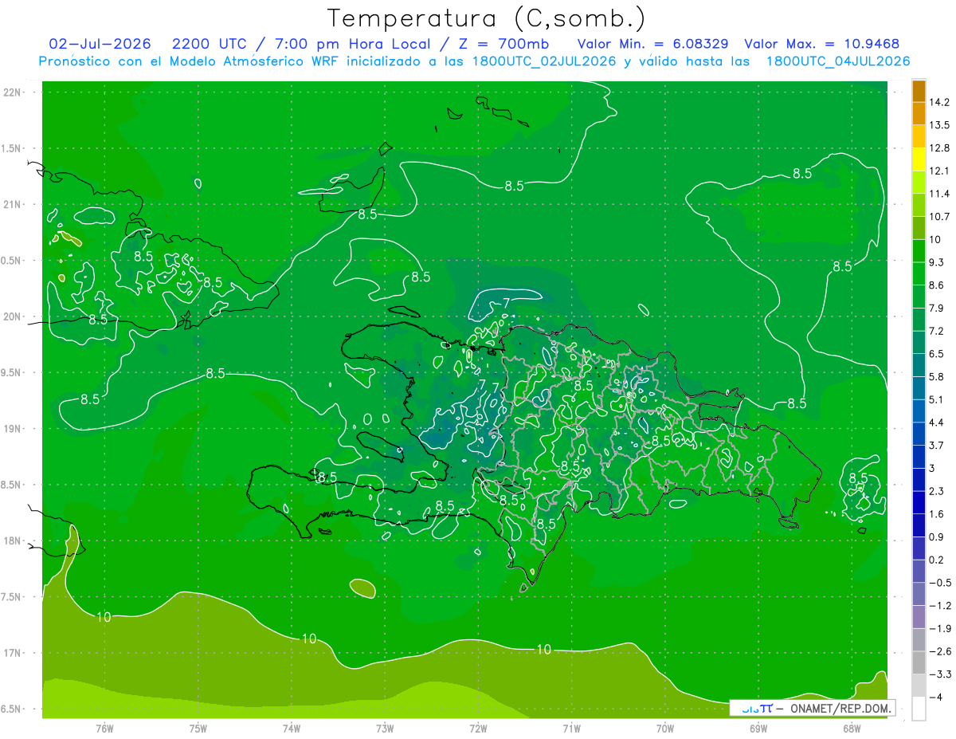This screenshot has width=956, height=739.
Task: Click the 75W longitude axis label
Action: [198, 728]
